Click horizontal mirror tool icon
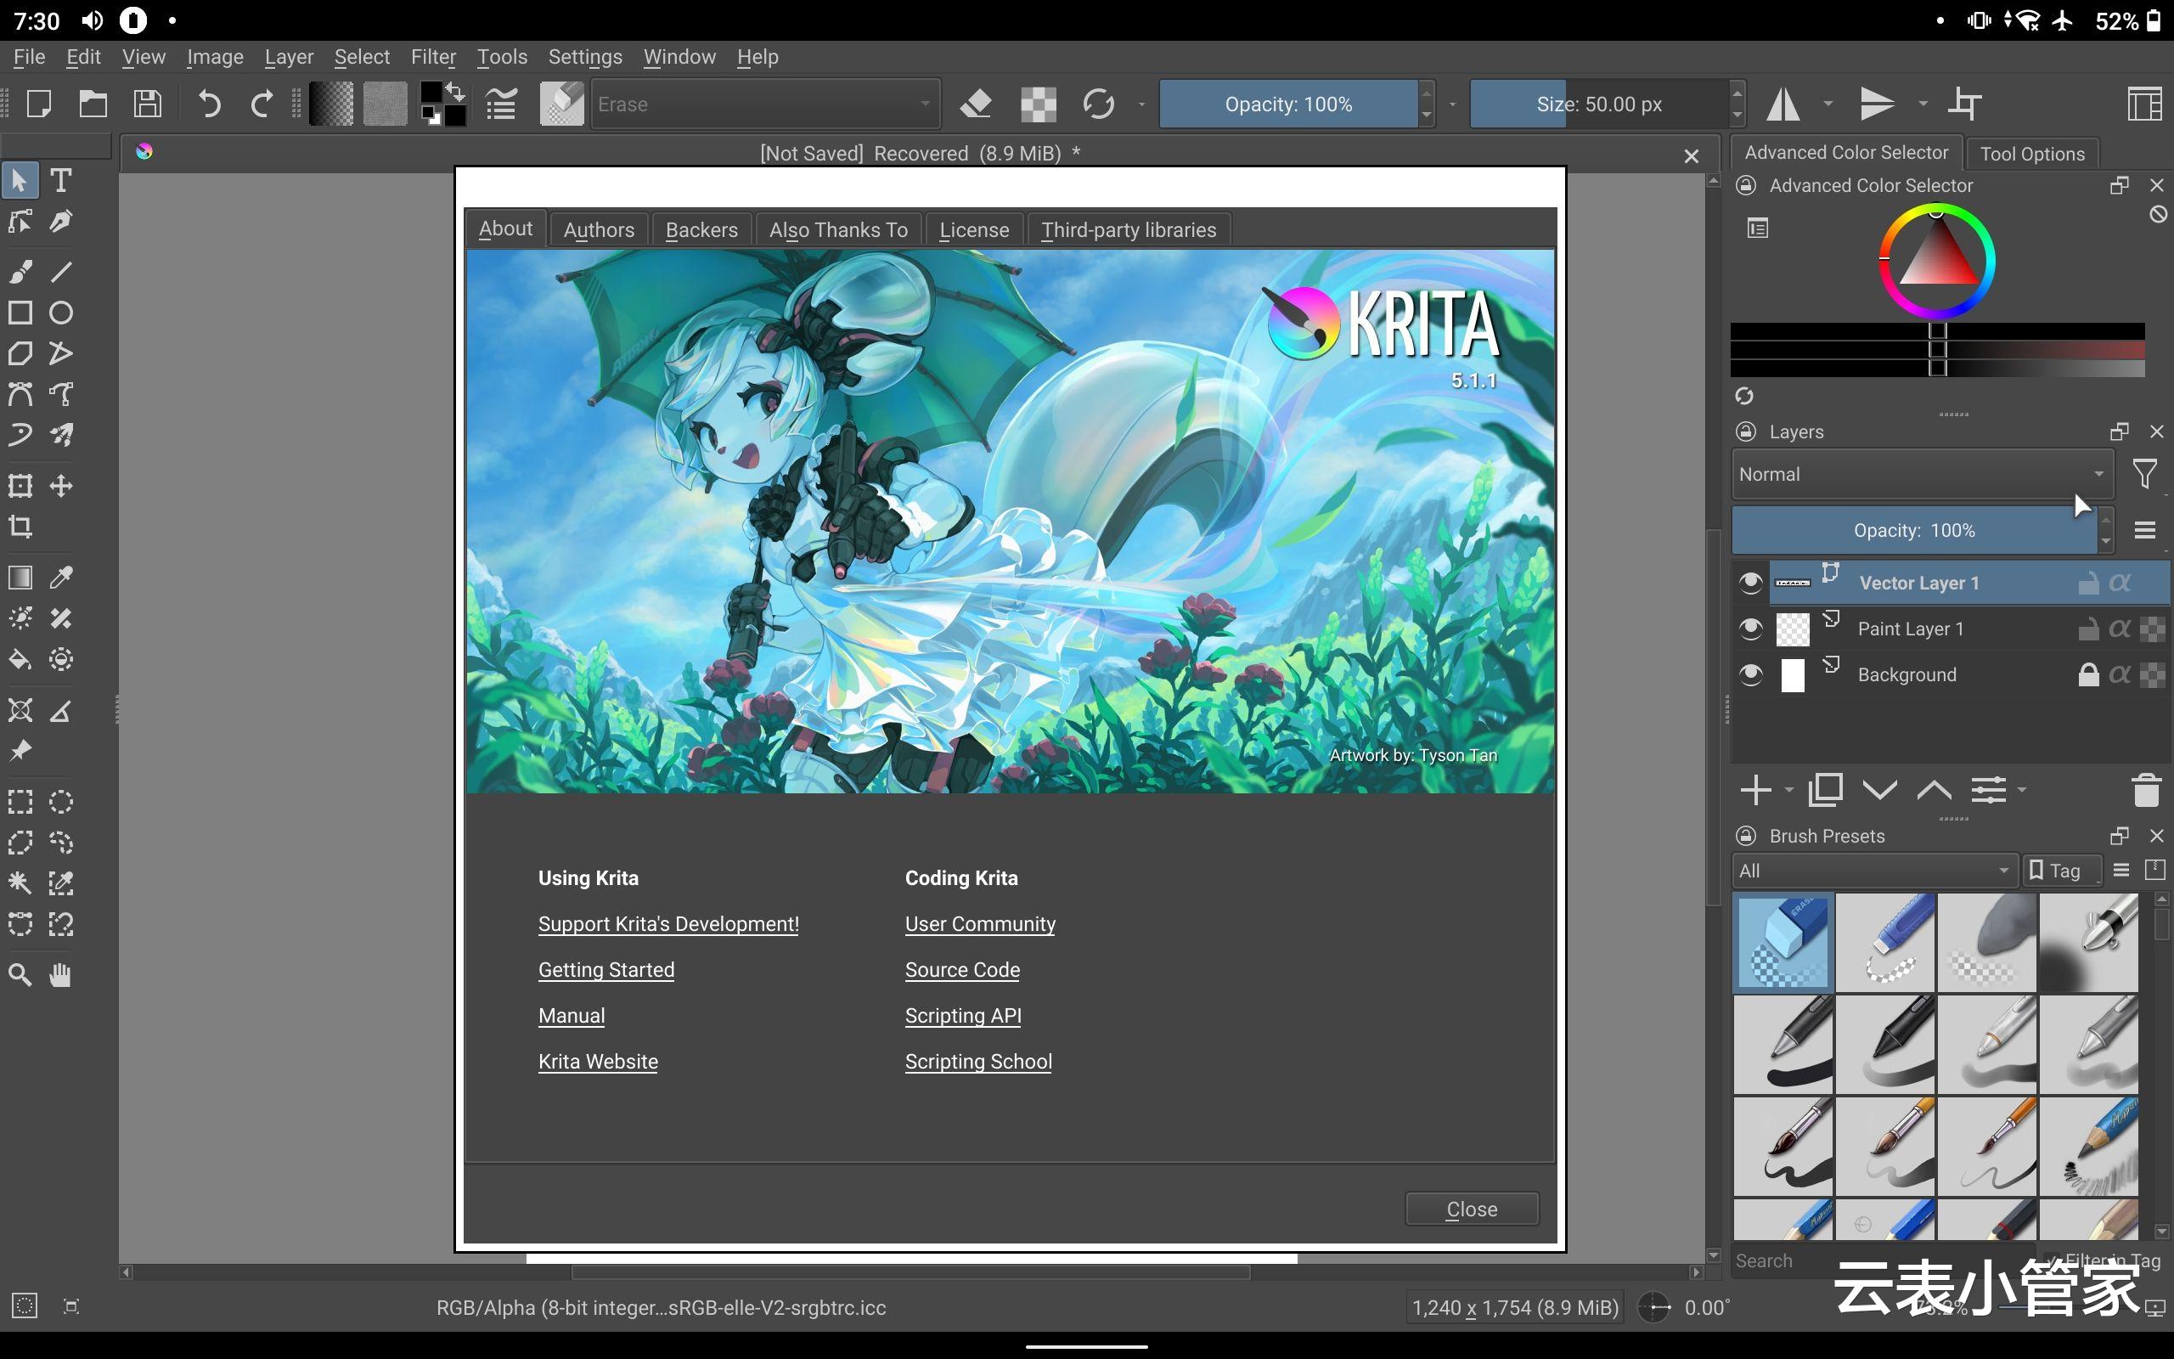 [x=1783, y=104]
